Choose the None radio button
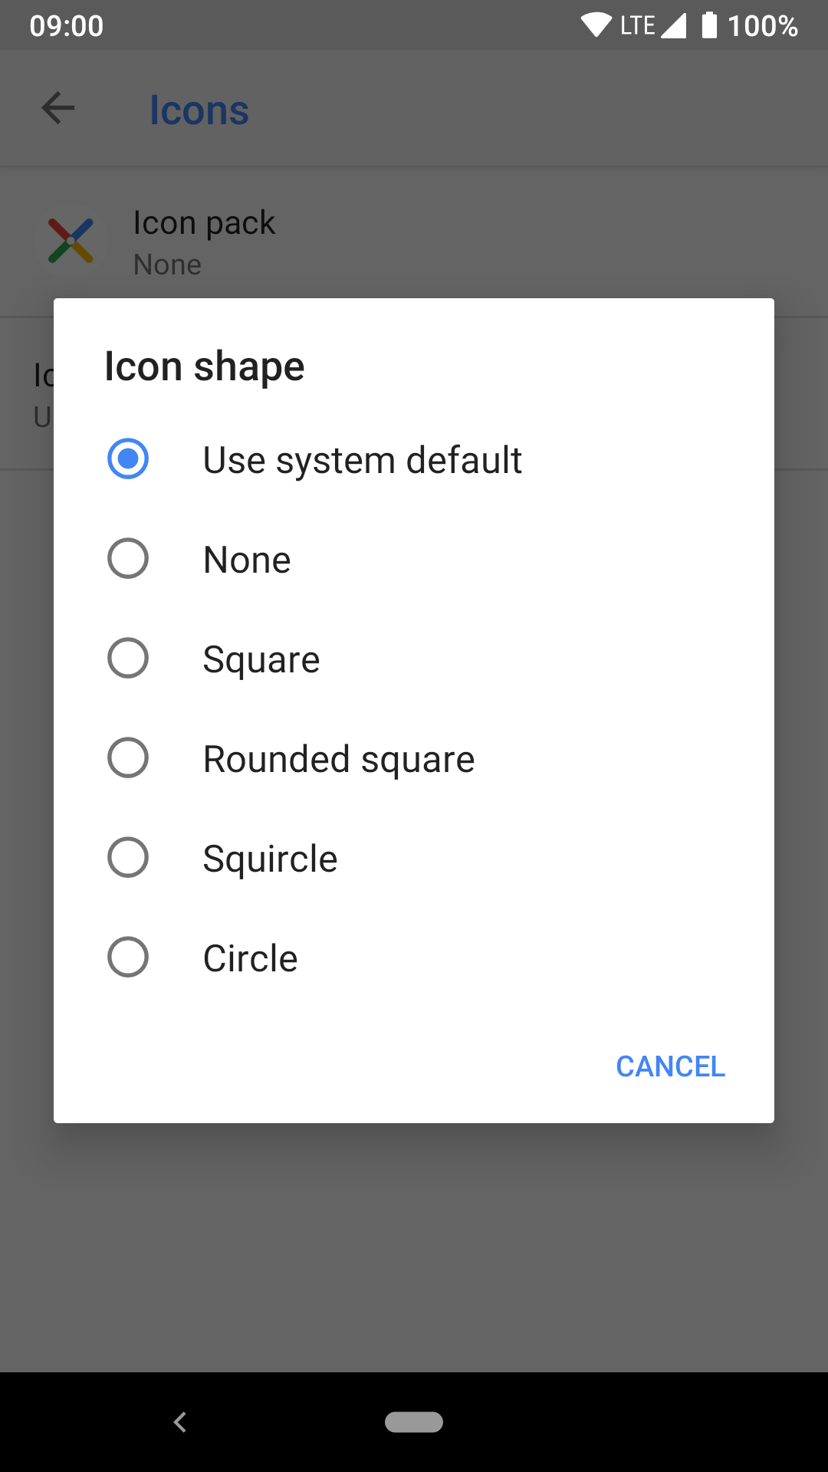Screen dimensions: 828x1472 (x=128, y=558)
